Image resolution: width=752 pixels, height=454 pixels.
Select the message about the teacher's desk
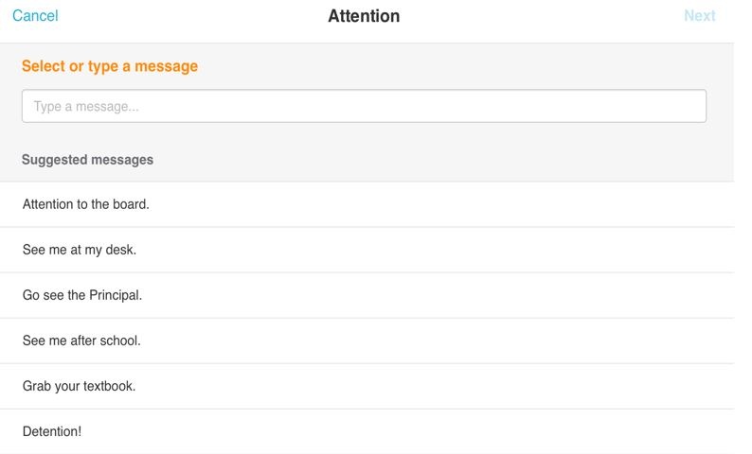[x=367, y=250]
